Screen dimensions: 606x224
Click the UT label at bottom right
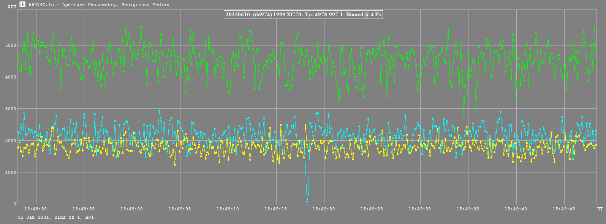coord(600,209)
